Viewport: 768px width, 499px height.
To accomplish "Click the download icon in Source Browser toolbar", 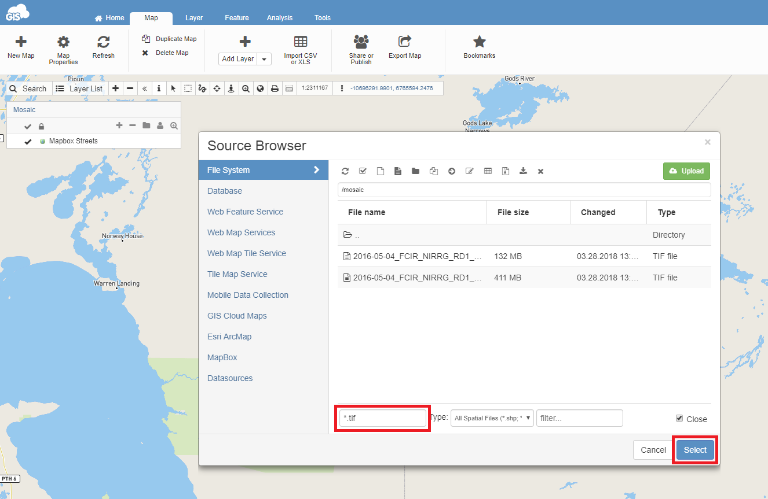I will click(x=523, y=171).
